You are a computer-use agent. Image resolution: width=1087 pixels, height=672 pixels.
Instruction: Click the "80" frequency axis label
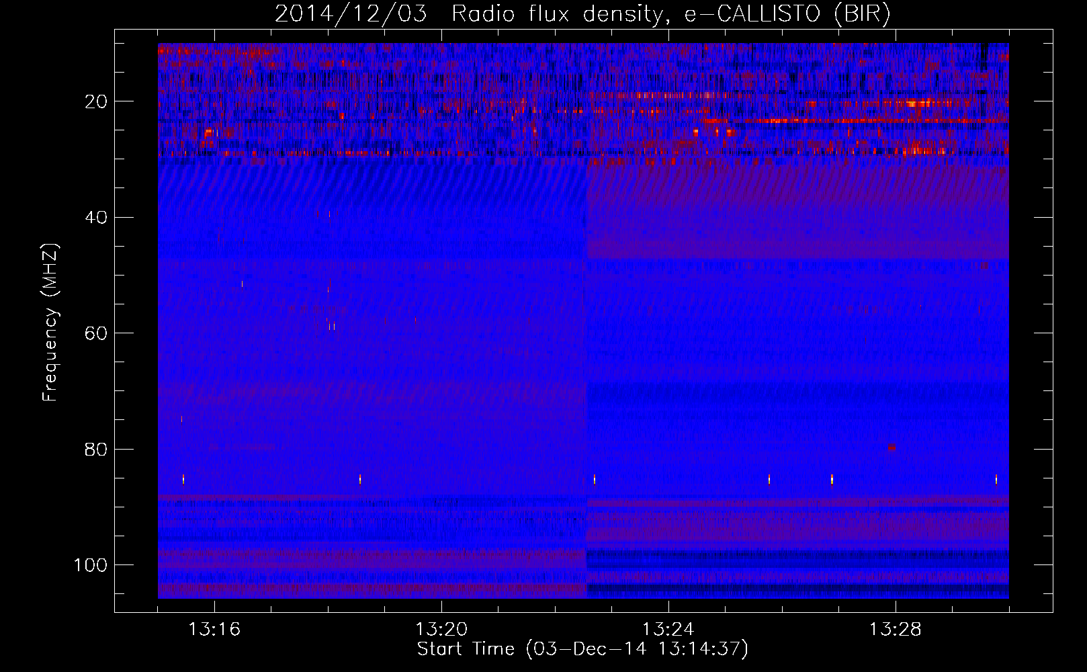click(x=97, y=450)
